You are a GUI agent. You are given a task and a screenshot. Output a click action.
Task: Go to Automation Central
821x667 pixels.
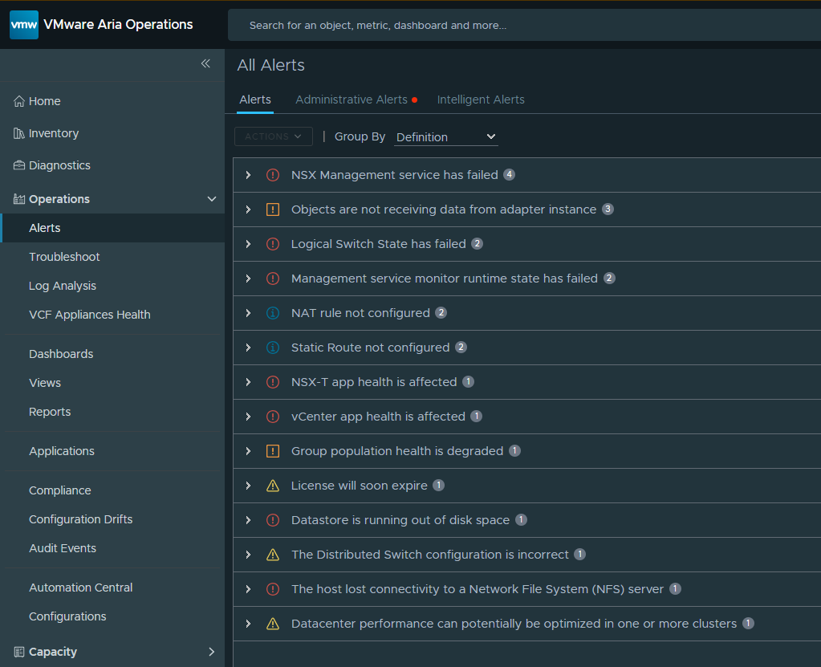[80, 588]
